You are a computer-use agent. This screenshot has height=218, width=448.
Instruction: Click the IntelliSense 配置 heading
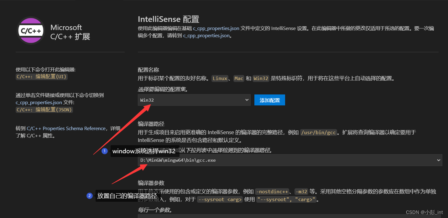[x=169, y=19]
